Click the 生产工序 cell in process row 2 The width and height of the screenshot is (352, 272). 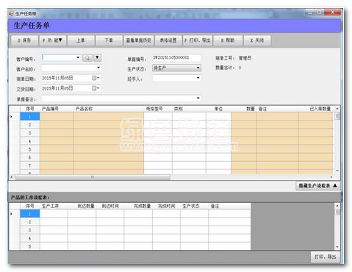pos(54,222)
